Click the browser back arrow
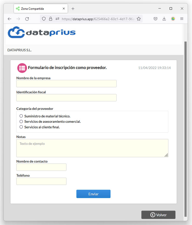192x225 pixels. [10, 19]
